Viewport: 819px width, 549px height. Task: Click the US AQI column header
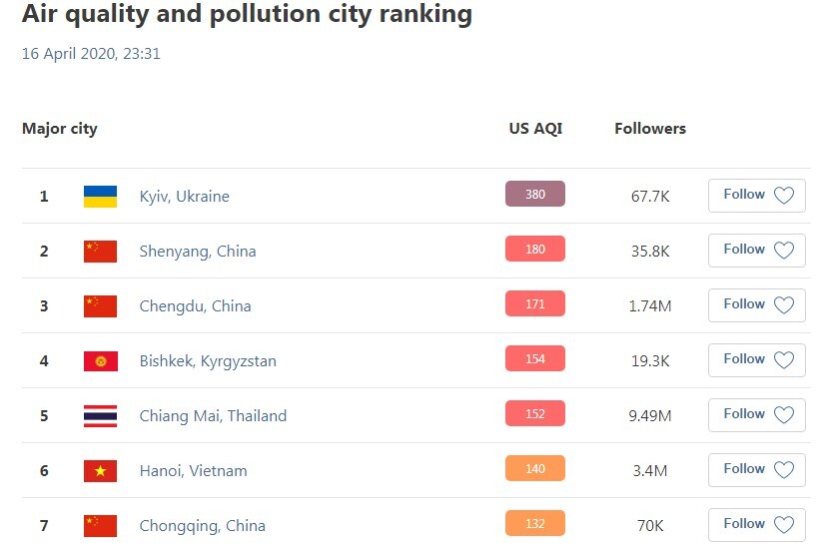[x=535, y=129]
